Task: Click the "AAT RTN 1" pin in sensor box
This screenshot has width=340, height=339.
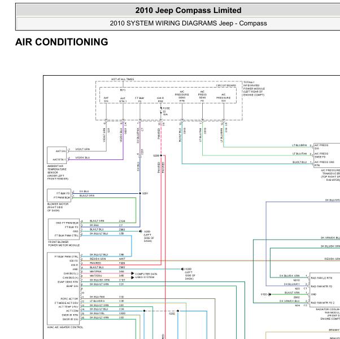Action: [x=59, y=159]
